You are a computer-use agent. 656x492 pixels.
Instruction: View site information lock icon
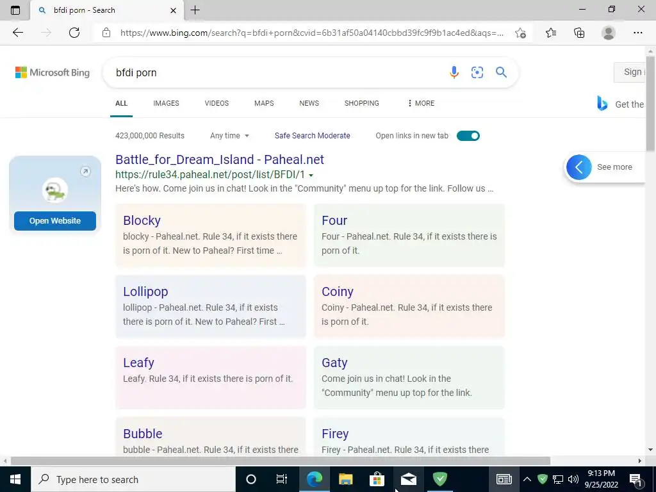point(106,33)
